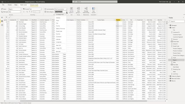Viewport: 185px width, 104px height.
Task: Switch to Model view in left sidebar
Action: 2,25
